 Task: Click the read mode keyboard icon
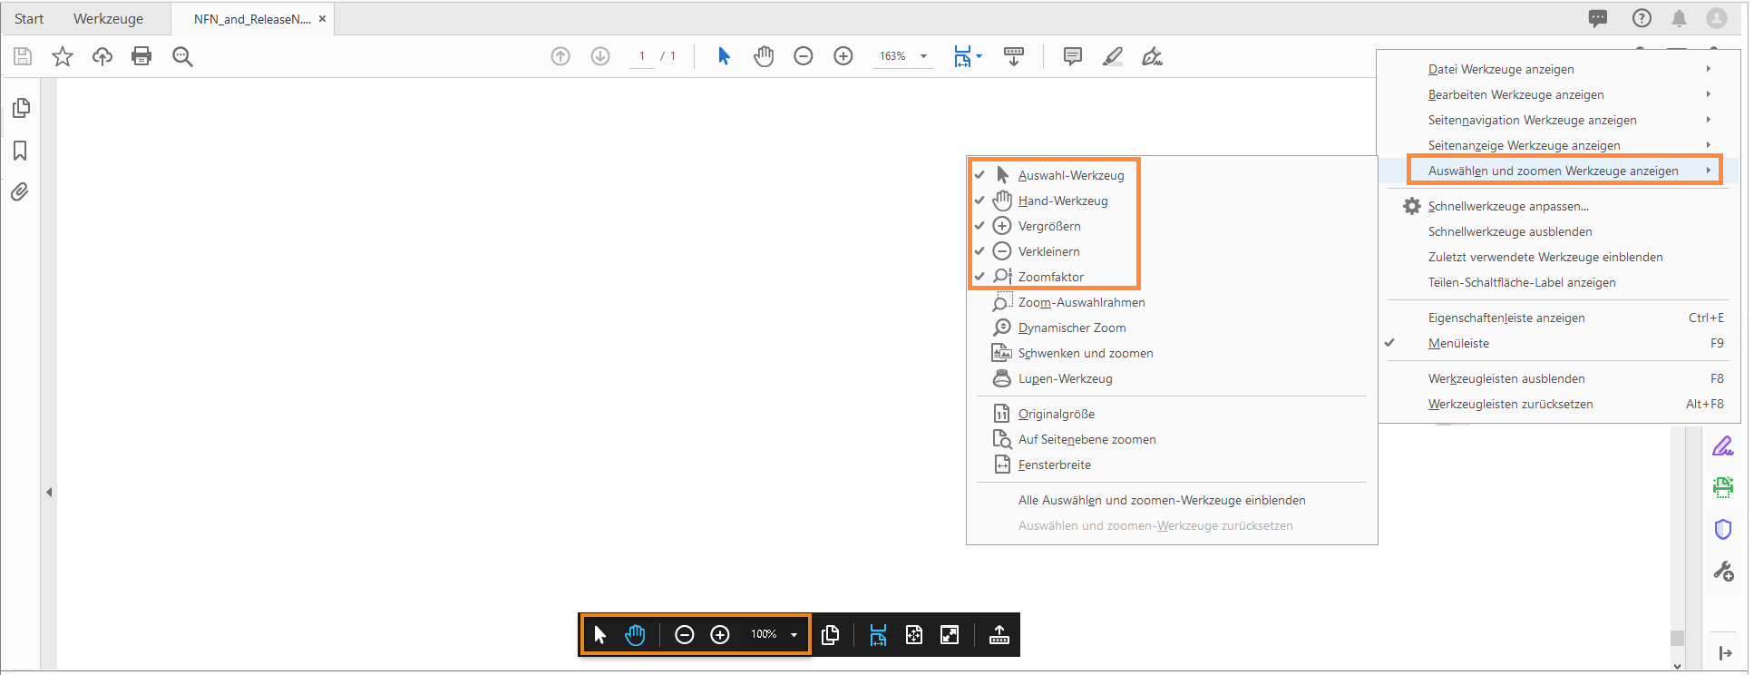coord(1014,56)
